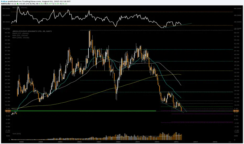Click the 2009 year label on time axis

118,142
